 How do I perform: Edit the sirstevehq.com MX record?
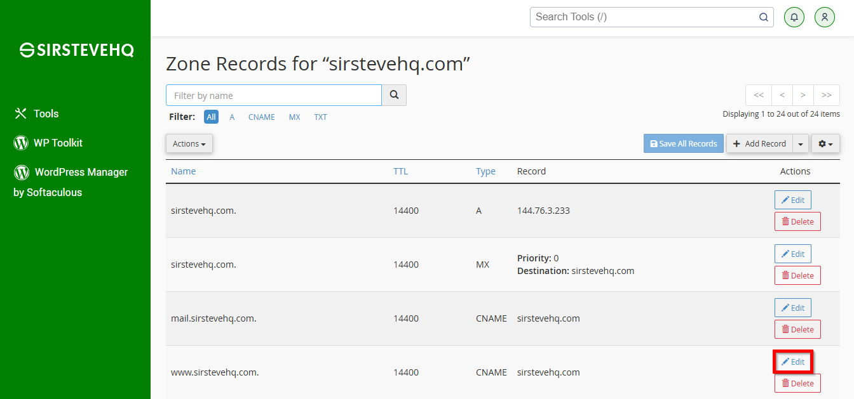coord(793,254)
